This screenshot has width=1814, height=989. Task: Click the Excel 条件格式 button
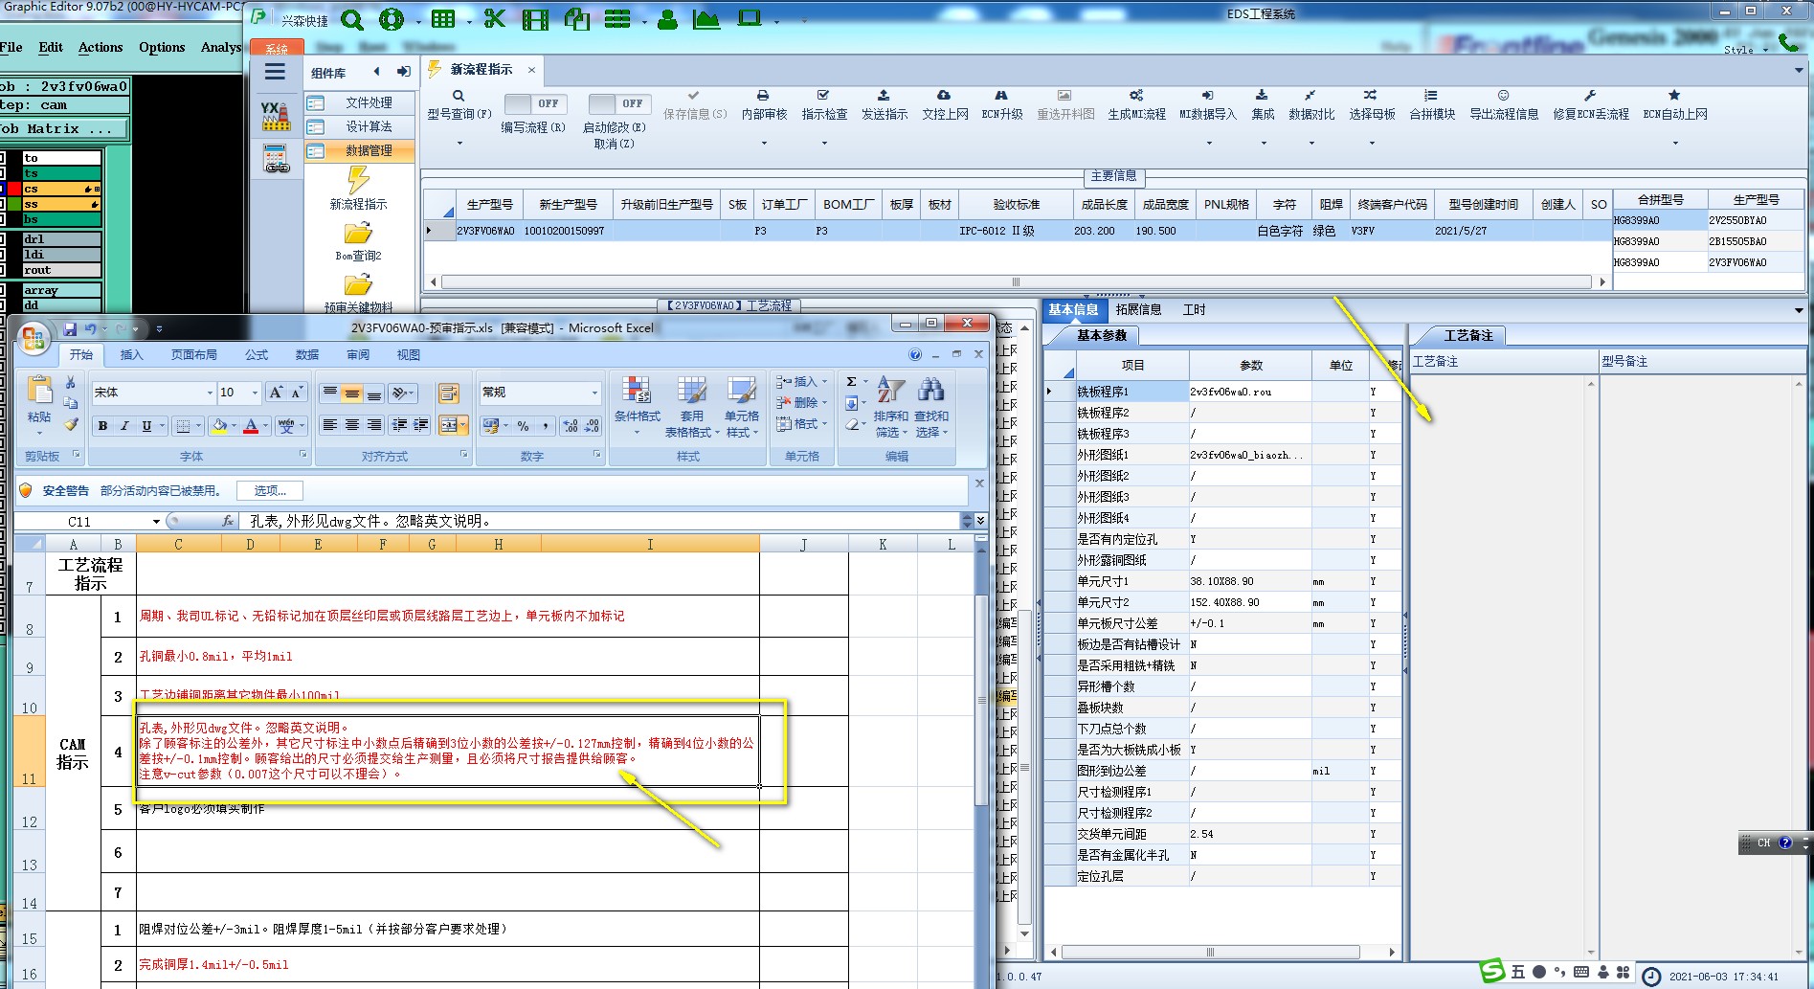click(x=637, y=407)
